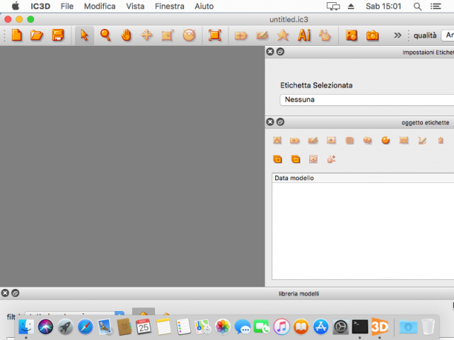
Task: Click the edit label pencil icon in toolbar
Action: [x=262, y=36]
